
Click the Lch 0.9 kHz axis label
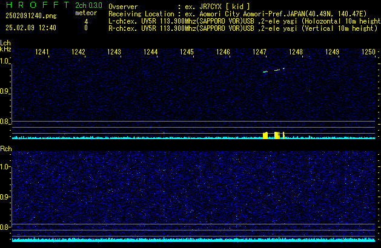4,91
